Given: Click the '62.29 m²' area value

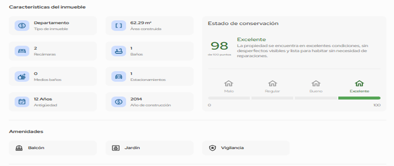Looking at the screenshot, I should click(141, 23).
